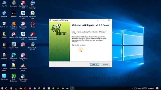Viewport: 161px width, 90px height.
Task: Select the Opera desktop shortcut
Action: point(32,24)
